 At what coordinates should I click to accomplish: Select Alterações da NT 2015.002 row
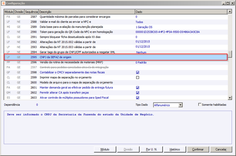point(116,42)
